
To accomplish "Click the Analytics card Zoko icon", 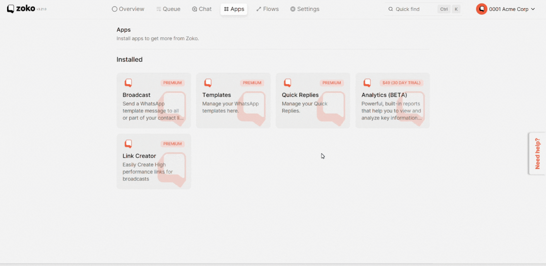I will click(367, 83).
